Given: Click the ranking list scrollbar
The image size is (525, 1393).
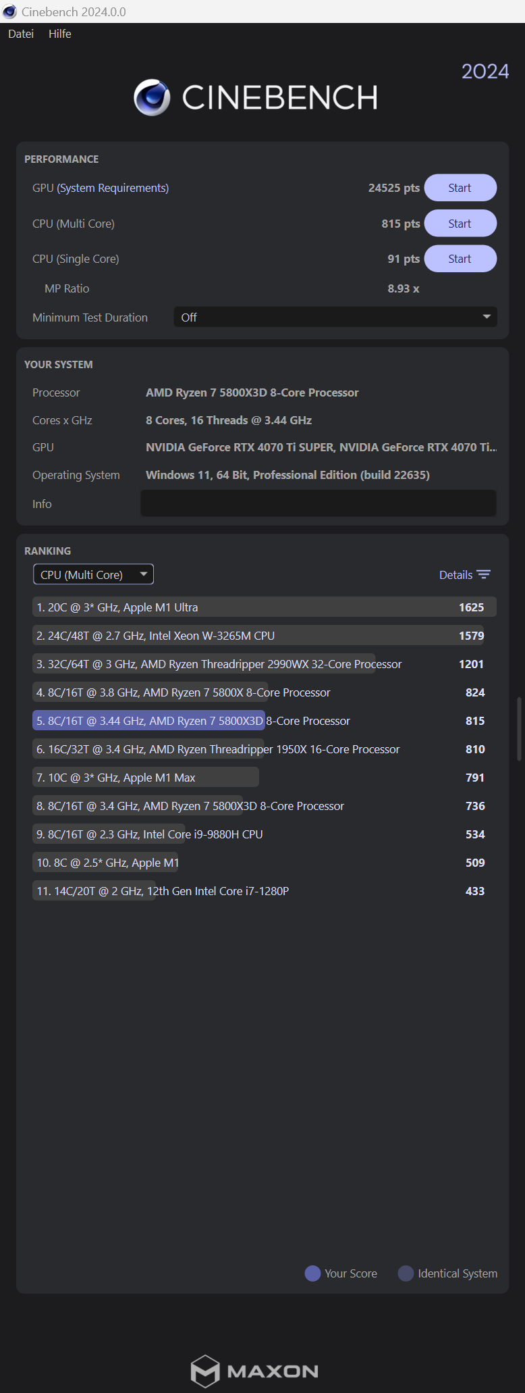Looking at the screenshot, I should point(519,730).
